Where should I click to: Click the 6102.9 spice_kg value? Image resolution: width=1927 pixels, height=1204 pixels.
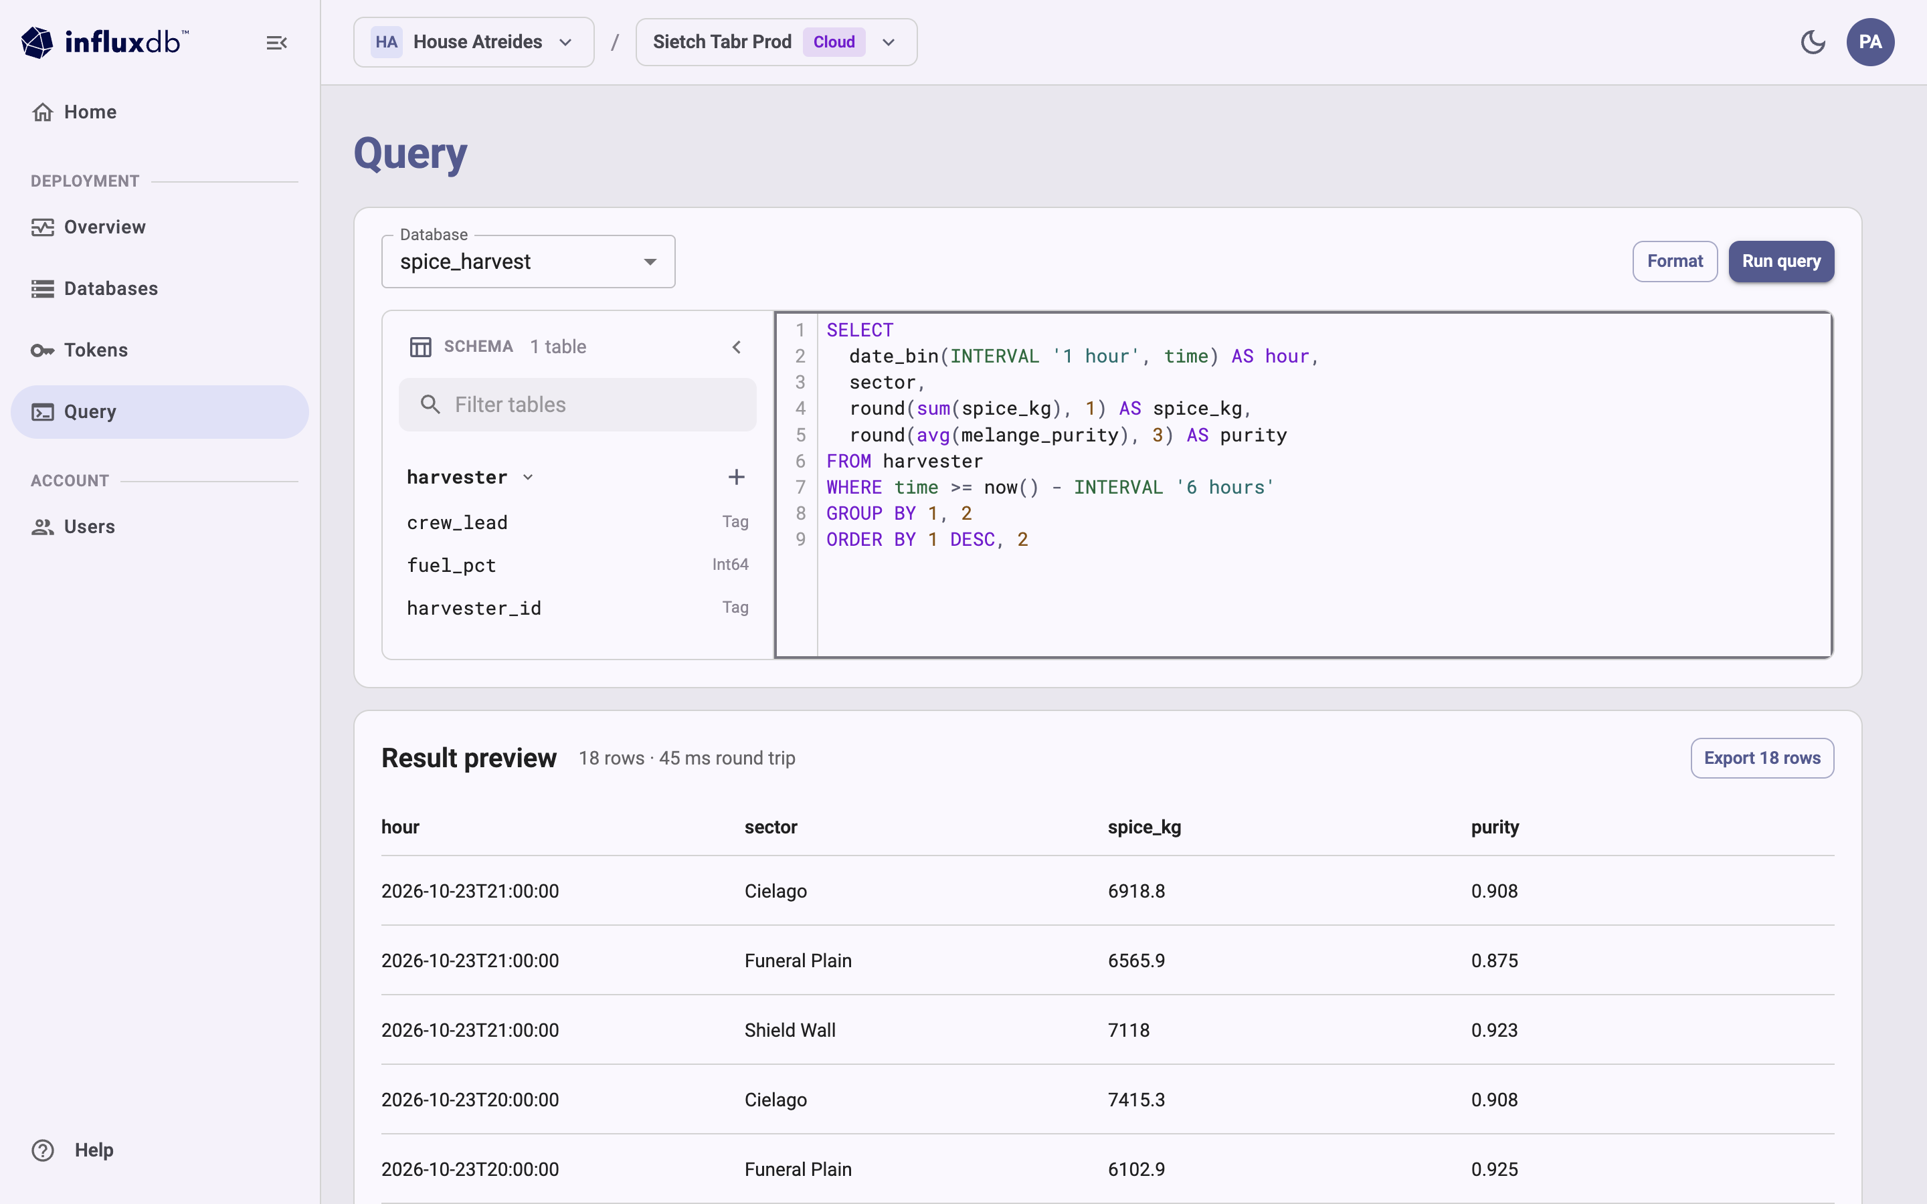[x=1136, y=1169]
